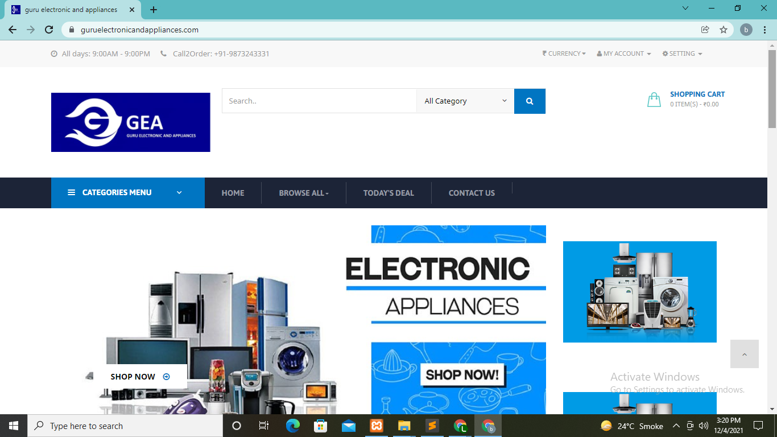777x437 pixels.
Task: Open the Contact Us menu item
Action: coord(472,193)
